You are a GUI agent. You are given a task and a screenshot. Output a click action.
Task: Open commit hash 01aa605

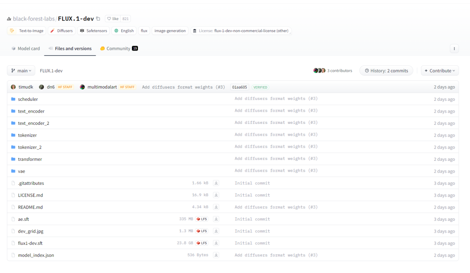(x=239, y=87)
